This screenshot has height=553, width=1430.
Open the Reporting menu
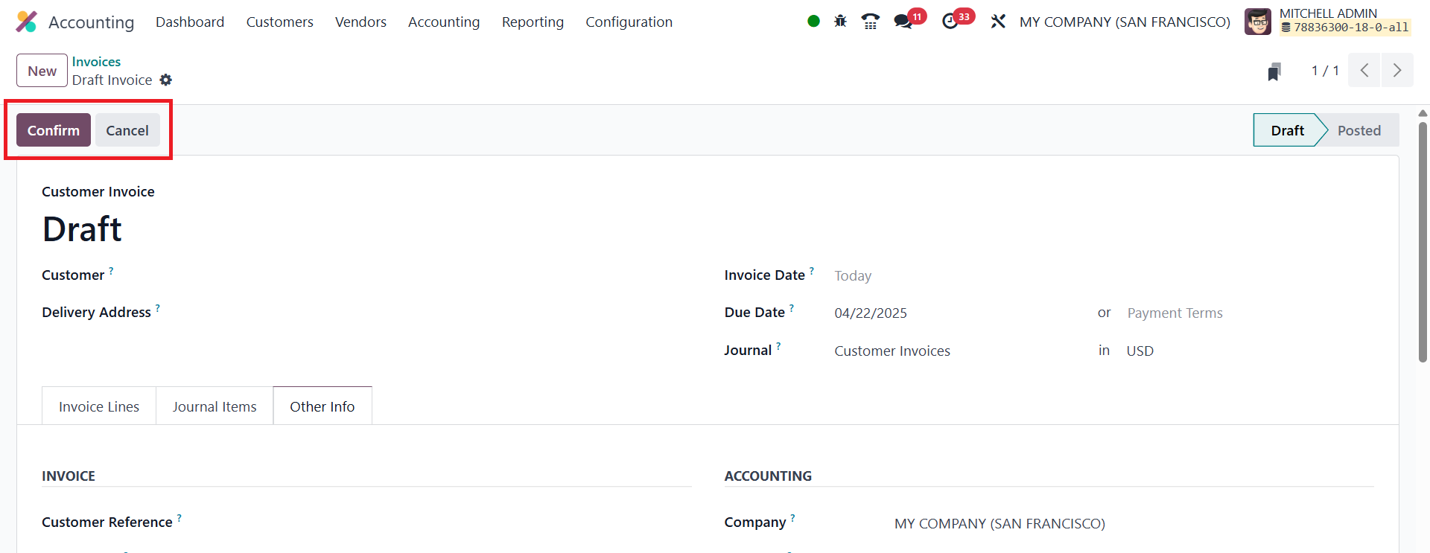click(533, 22)
